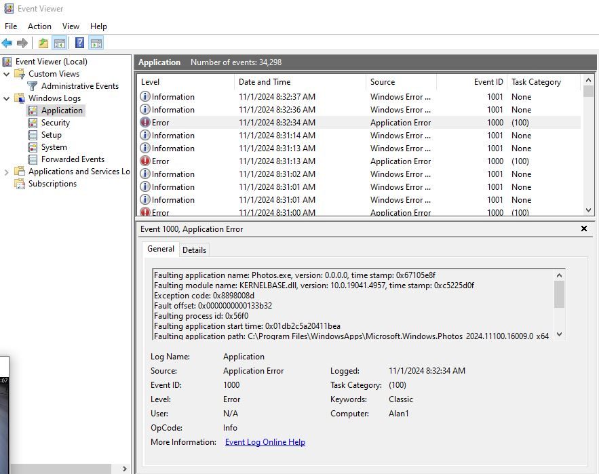Select the Application log in tree
The width and height of the screenshot is (599, 474).
tap(62, 111)
